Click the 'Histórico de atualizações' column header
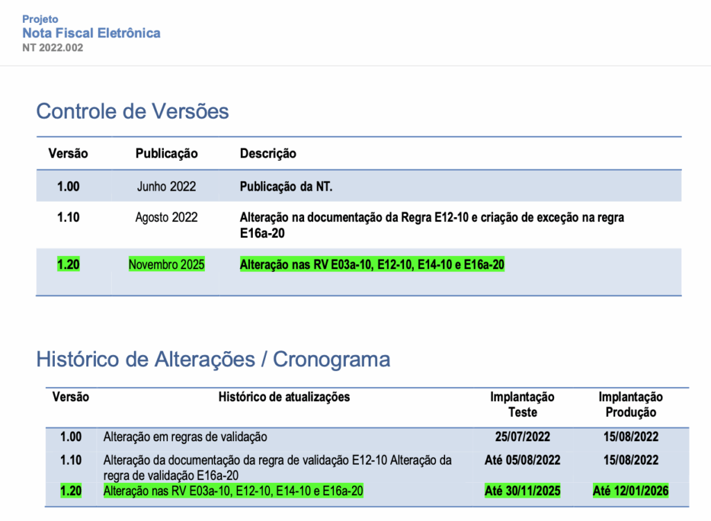 [x=284, y=397]
